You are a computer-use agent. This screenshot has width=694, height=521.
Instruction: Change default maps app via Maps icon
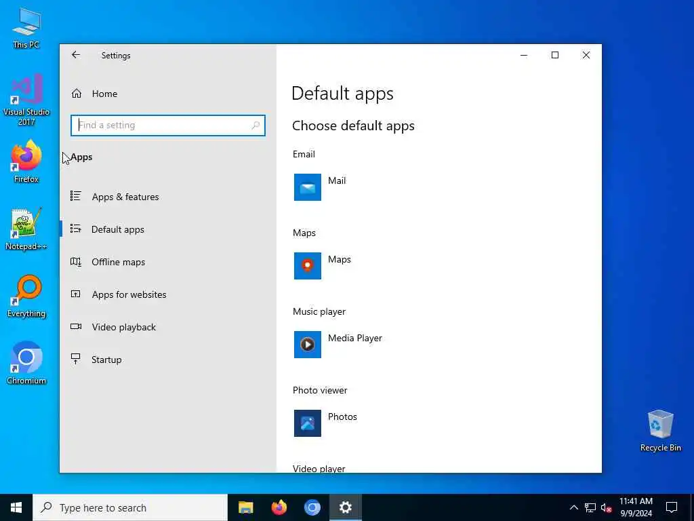308,266
